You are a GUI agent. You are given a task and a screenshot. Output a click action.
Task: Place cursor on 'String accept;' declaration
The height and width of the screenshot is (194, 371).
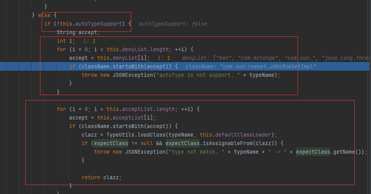coord(78,32)
